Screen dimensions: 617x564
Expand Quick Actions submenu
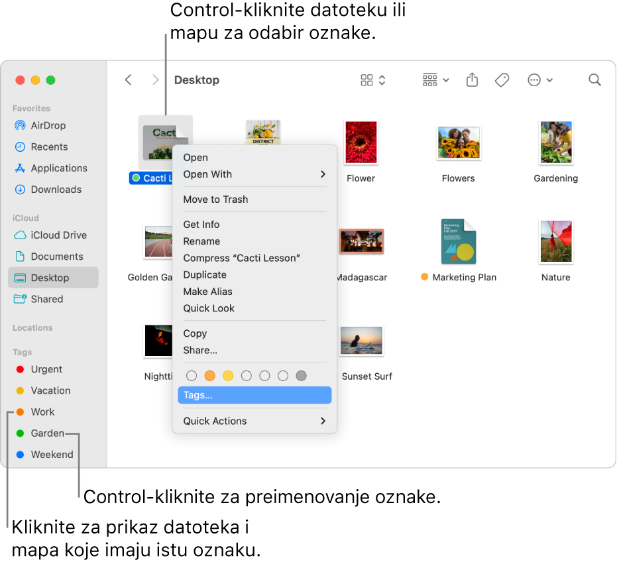tap(254, 421)
